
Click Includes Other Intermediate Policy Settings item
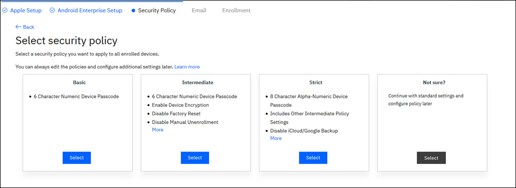point(309,118)
